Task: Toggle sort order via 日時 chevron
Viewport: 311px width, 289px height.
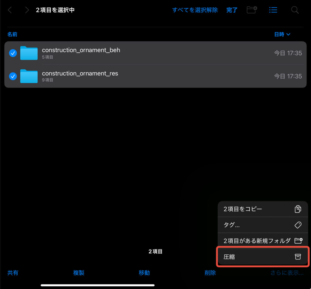Action: click(288, 34)
